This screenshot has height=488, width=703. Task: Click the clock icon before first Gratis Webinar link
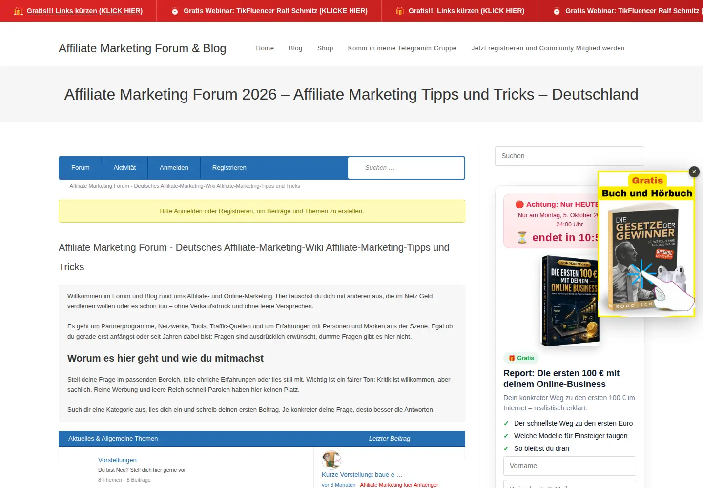tap(175, 11)
